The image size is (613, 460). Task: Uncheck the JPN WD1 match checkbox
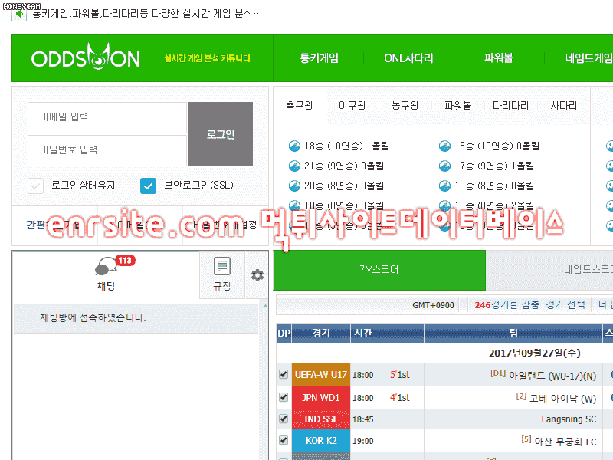click(284, 397)
